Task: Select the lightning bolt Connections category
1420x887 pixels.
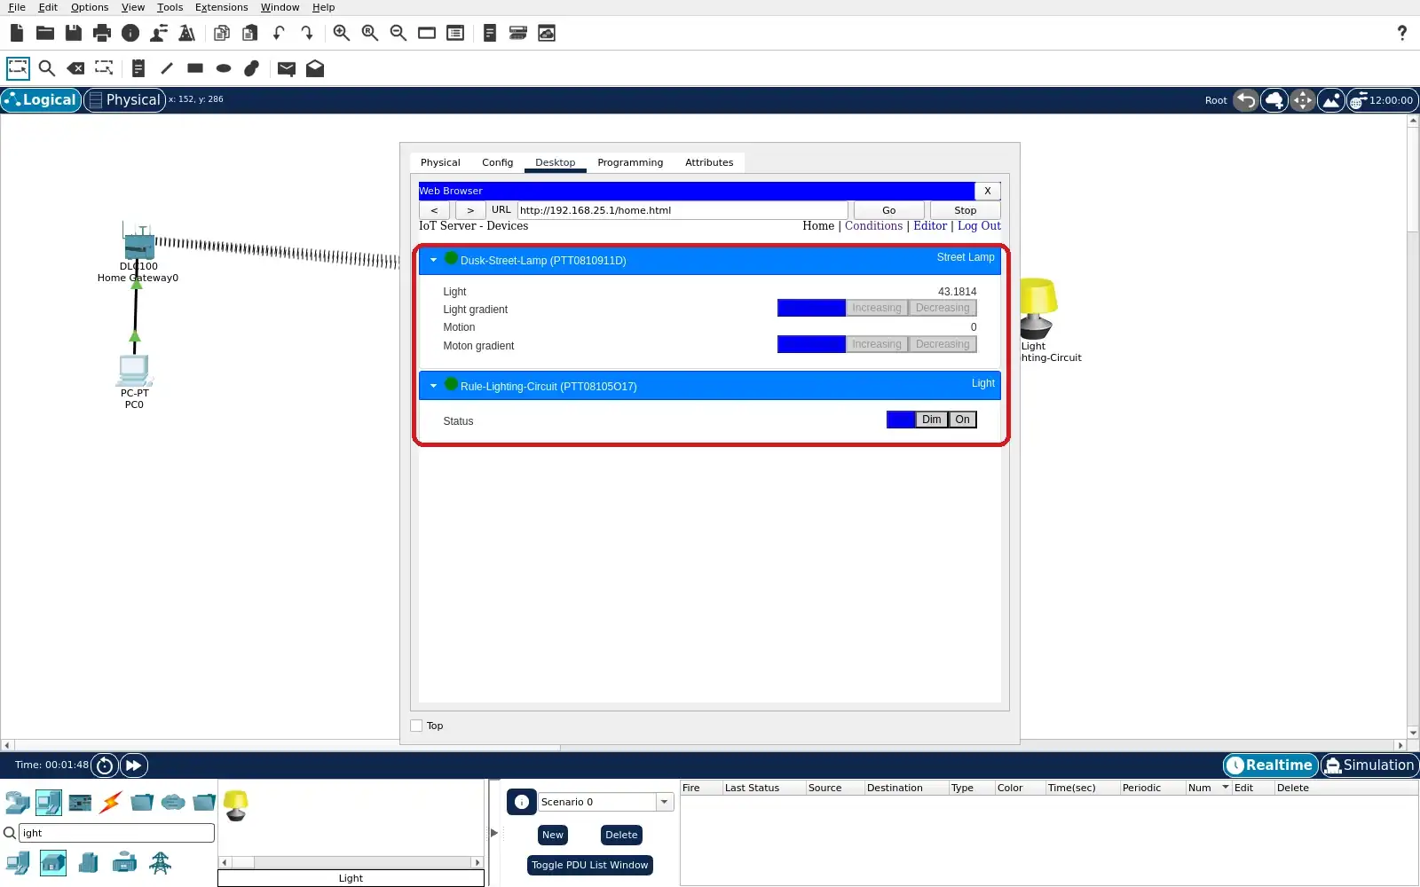Action: pos(111,803)
